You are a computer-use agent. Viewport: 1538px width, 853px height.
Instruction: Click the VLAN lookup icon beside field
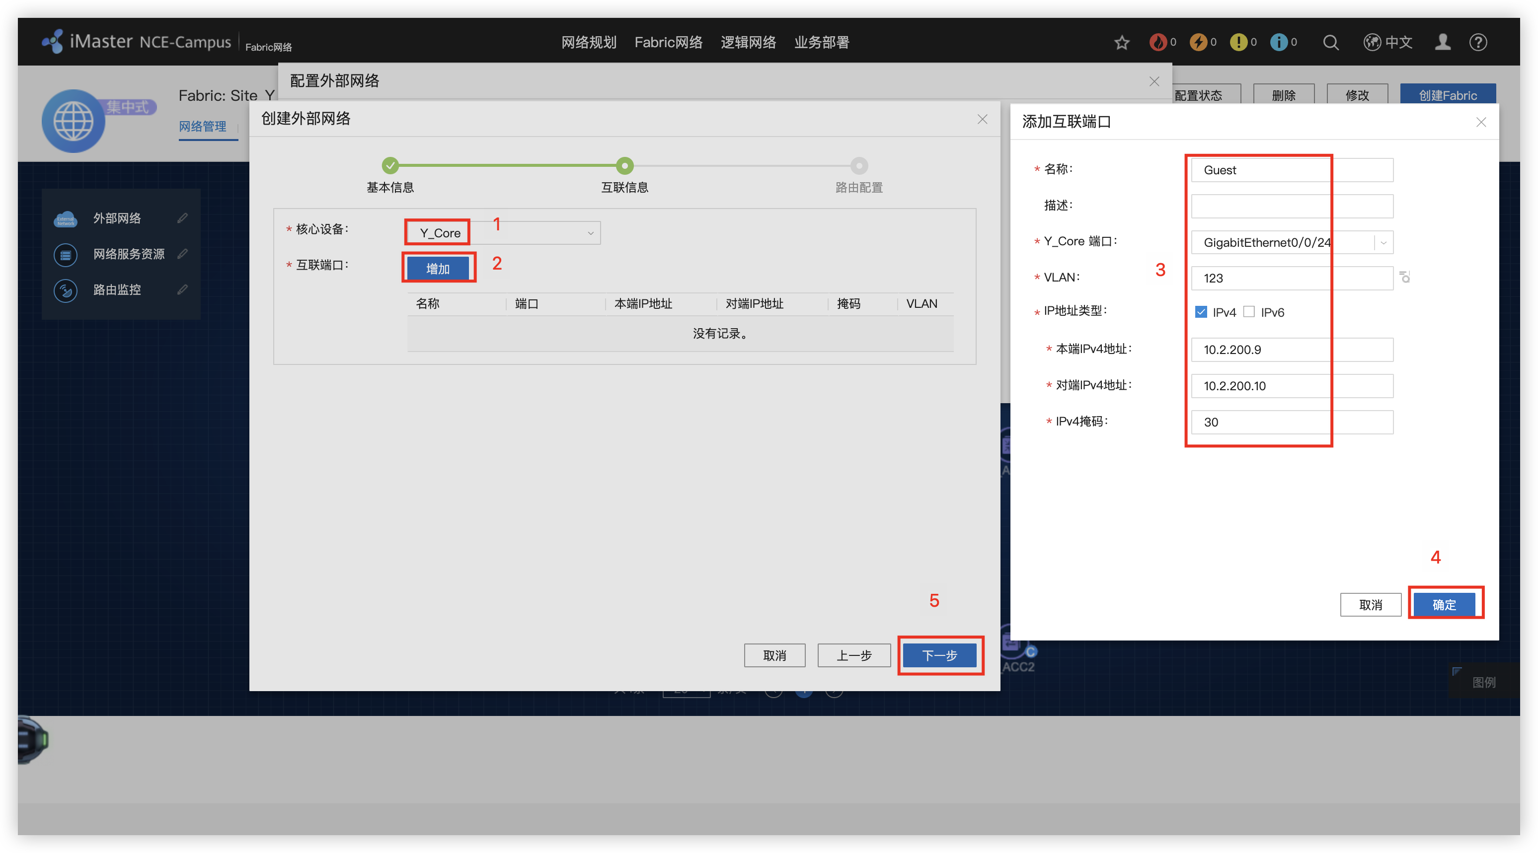1405,277
